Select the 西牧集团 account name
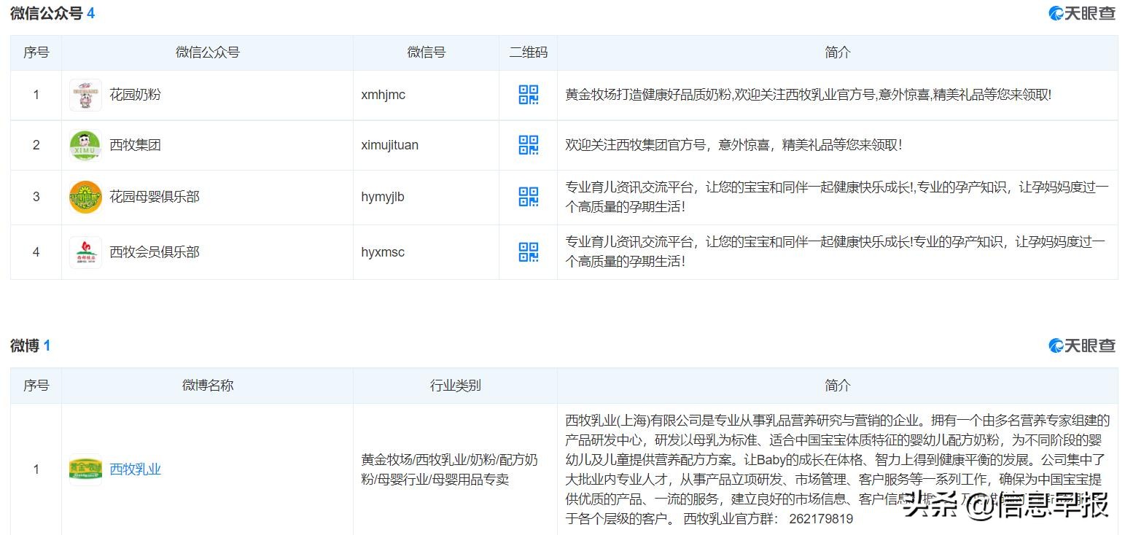Image resolution: width=1125 pixels, height=535 pixels. pos(135,145)
